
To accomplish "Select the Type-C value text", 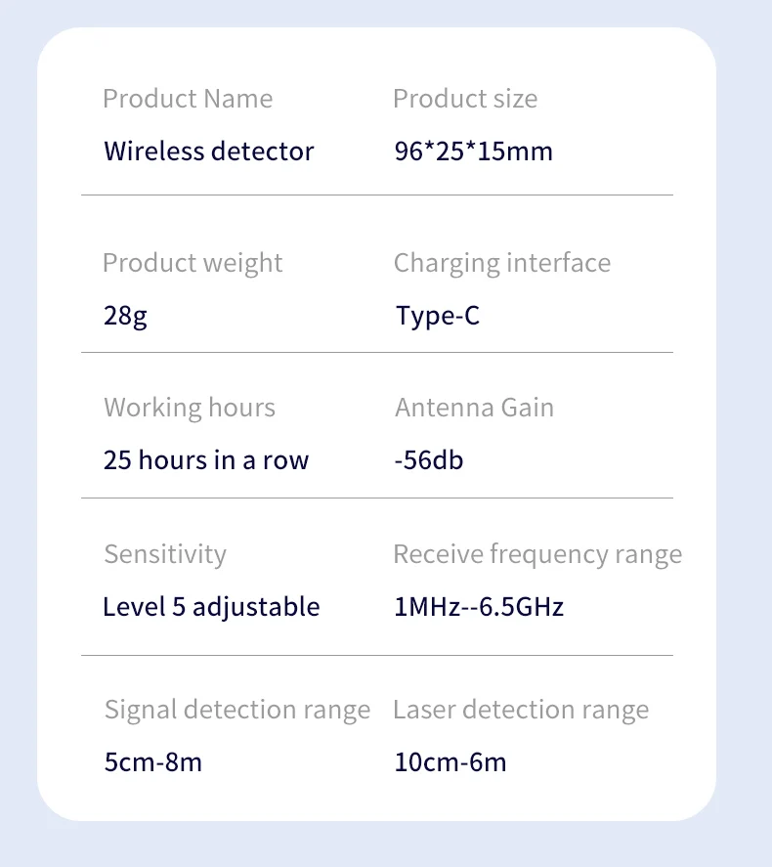I will tap(438, 316).
